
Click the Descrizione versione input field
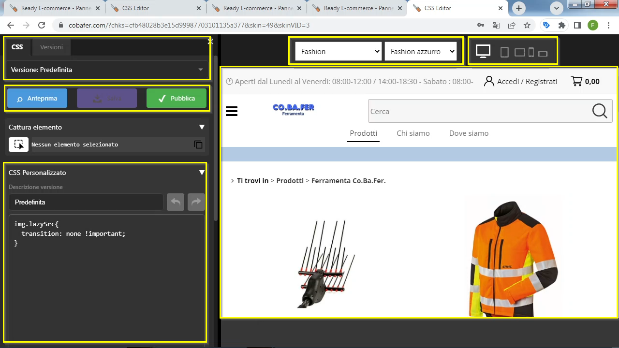pyautogui.click(x=86, y=202)
